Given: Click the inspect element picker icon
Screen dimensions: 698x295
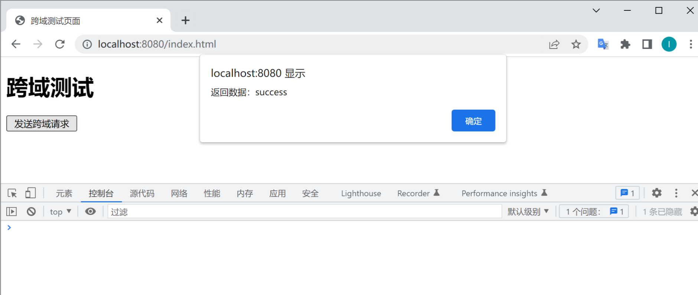Looking at the screenshot, I should (12, 193).
